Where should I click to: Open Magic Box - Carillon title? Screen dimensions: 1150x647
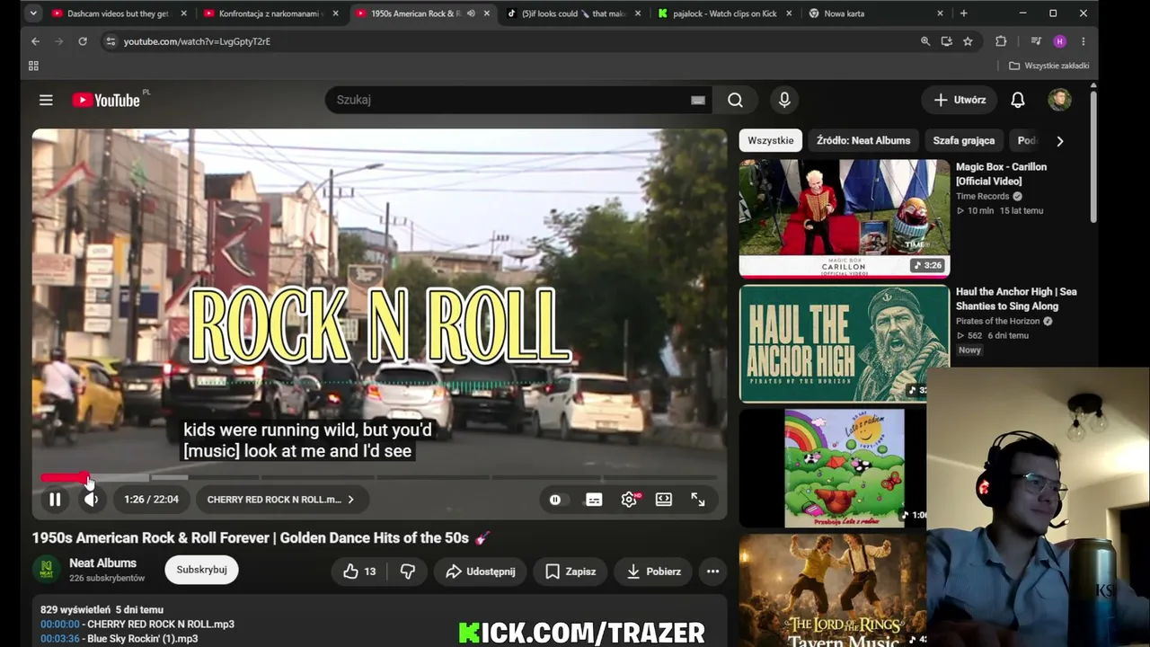click(x=1001, y=173)
